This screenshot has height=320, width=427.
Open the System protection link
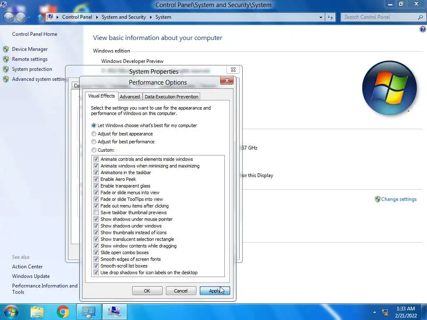[32, 69]
